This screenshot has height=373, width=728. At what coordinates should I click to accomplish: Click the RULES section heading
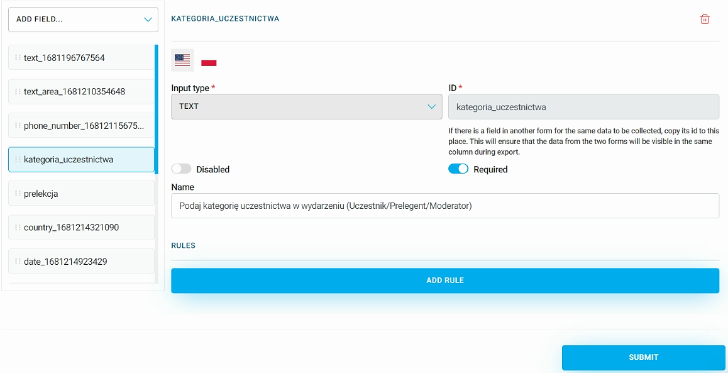[x=183, y=245]
